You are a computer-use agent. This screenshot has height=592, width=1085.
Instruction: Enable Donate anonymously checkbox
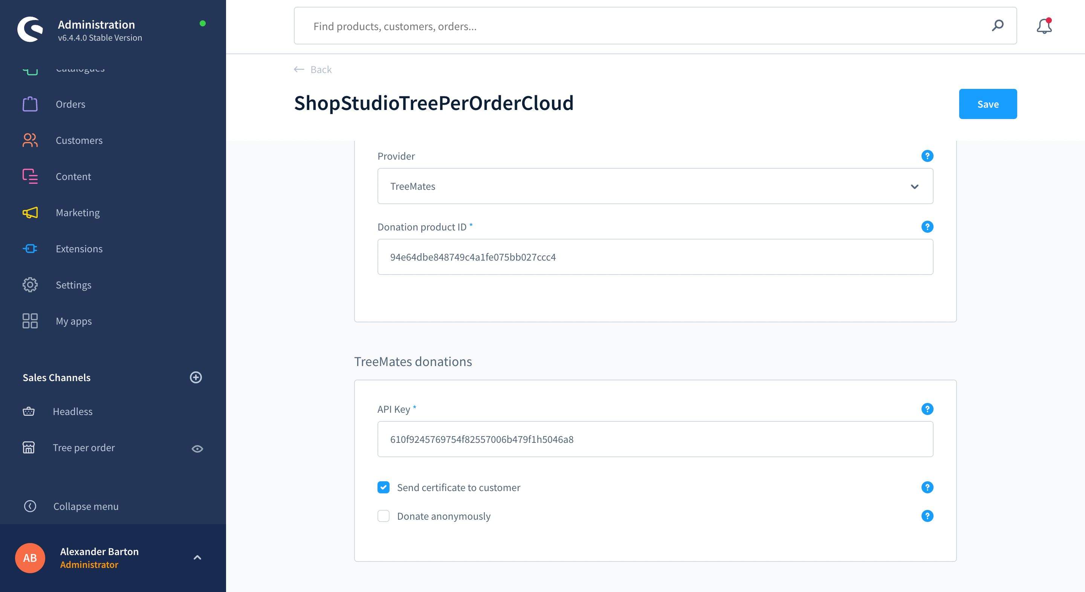[x=383, y=516]
